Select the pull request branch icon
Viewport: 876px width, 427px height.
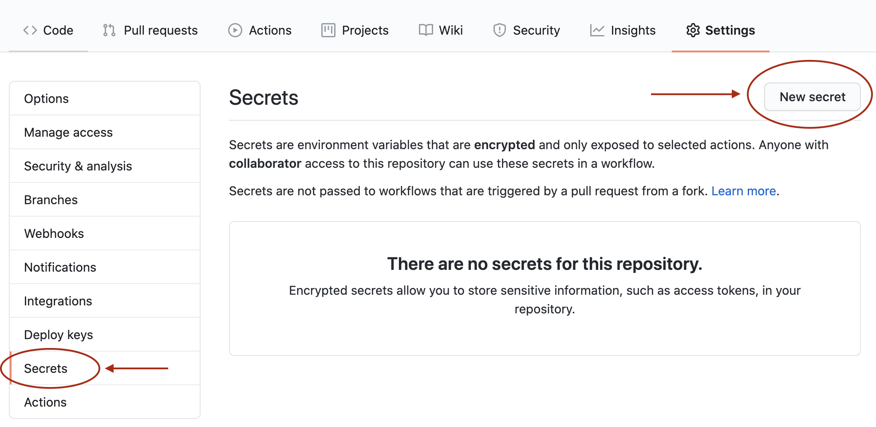(x=108, y=30)
